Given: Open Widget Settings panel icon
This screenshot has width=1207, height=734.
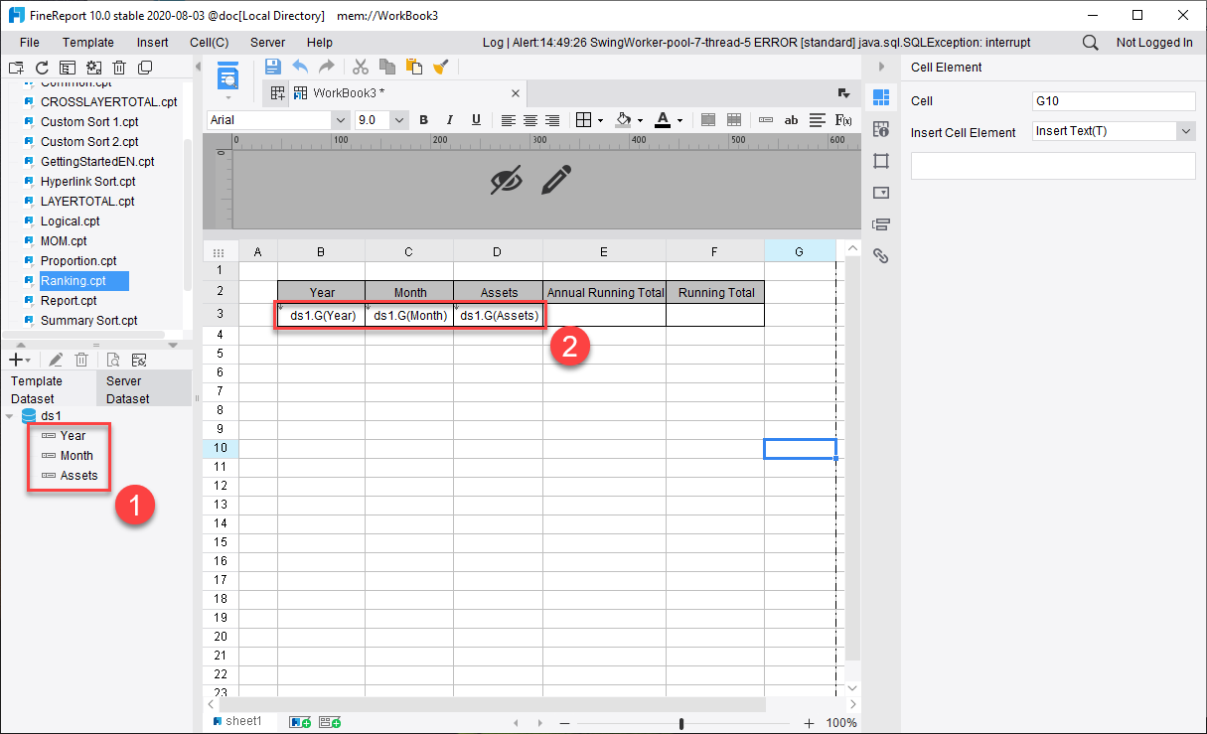Looking at the screenshot, I should tap(881, 193).
